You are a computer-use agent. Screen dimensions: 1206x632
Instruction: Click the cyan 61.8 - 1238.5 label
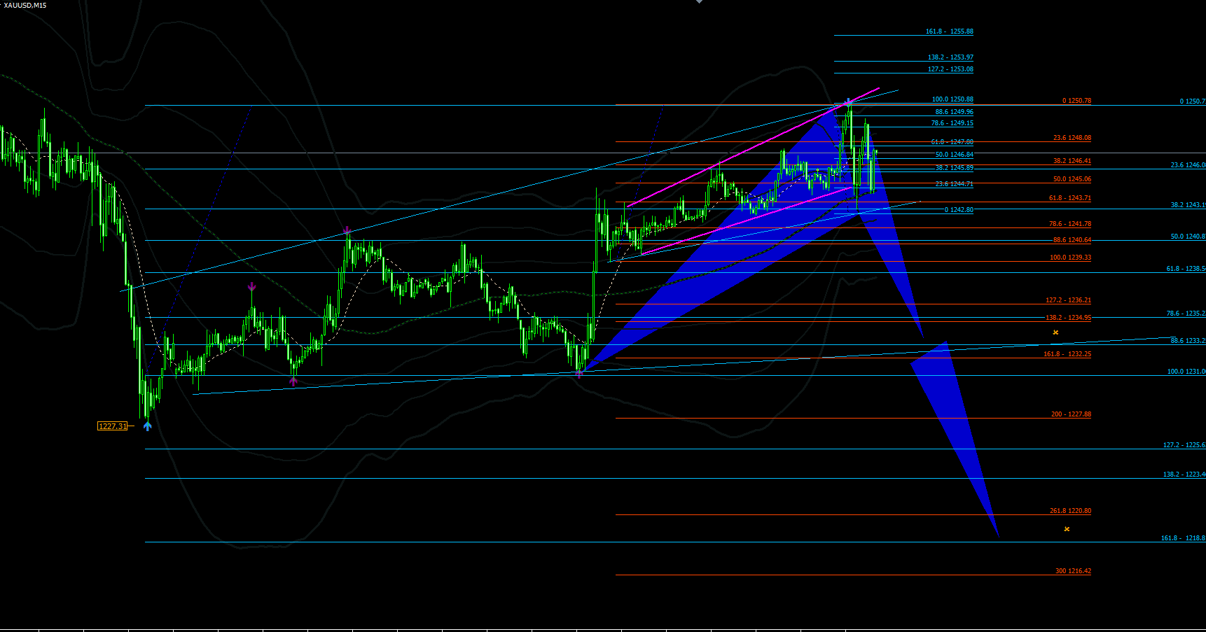(1186, 269)
